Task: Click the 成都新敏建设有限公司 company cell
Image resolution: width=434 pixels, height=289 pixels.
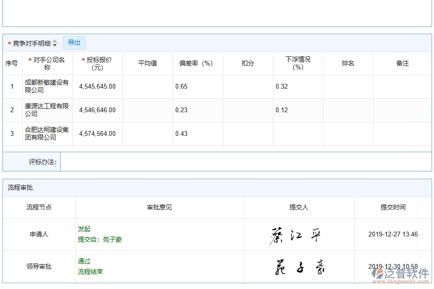Action: click(x=46, y=87)
